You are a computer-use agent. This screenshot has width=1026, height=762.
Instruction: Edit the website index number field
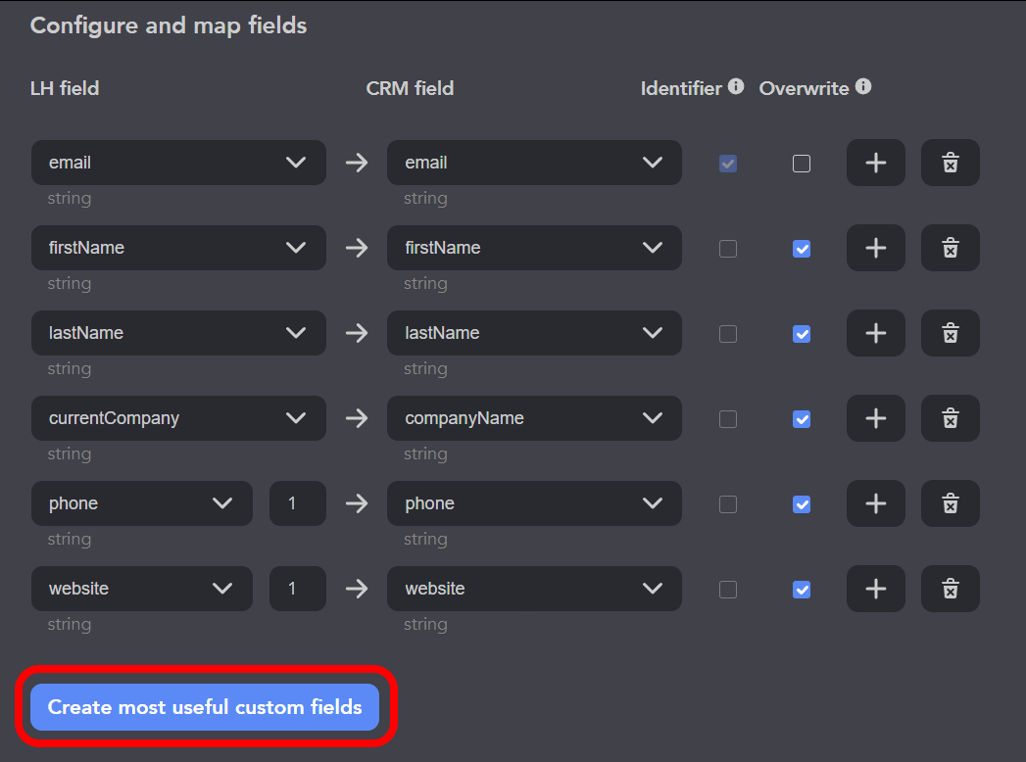pos(298,589)
